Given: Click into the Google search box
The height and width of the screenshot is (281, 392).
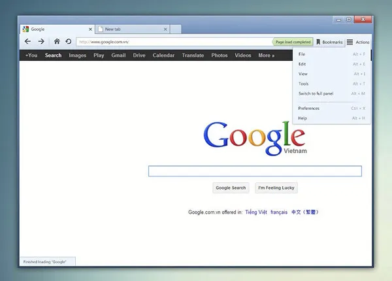Looking at the screenshot, I should coord(255,171).
